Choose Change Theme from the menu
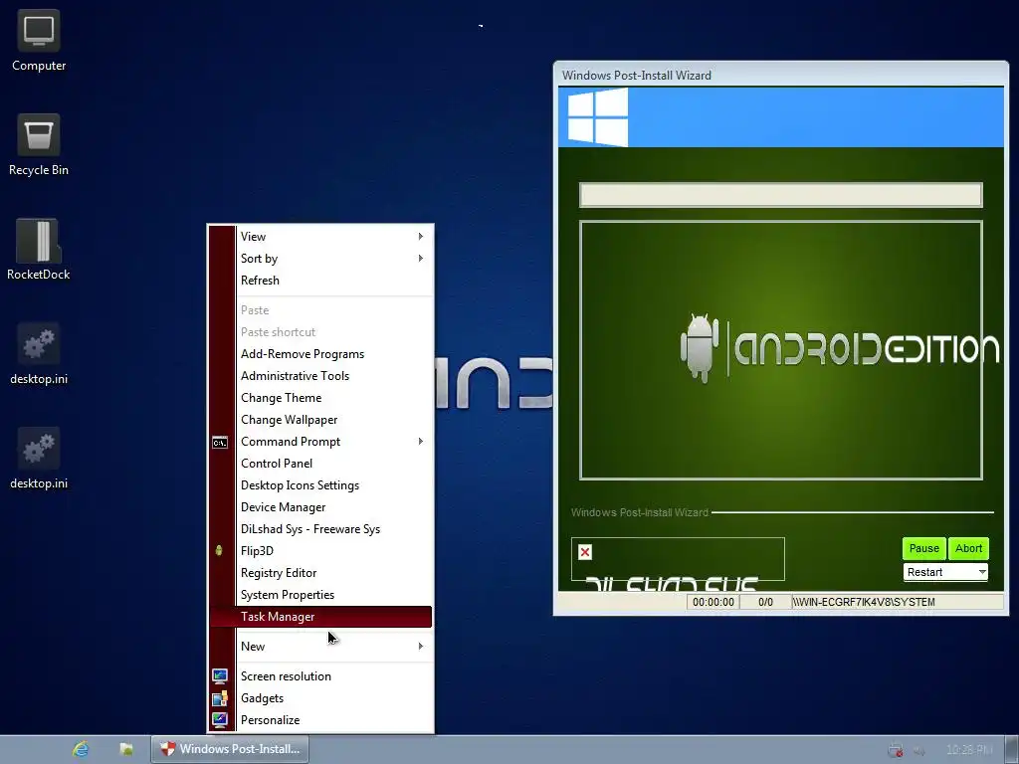 321,398
